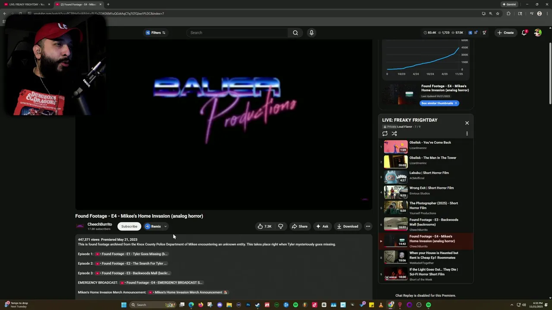Click the Gemini button in the title bar
The width and height of the screenshot is (552, 310).
point(509,4)
